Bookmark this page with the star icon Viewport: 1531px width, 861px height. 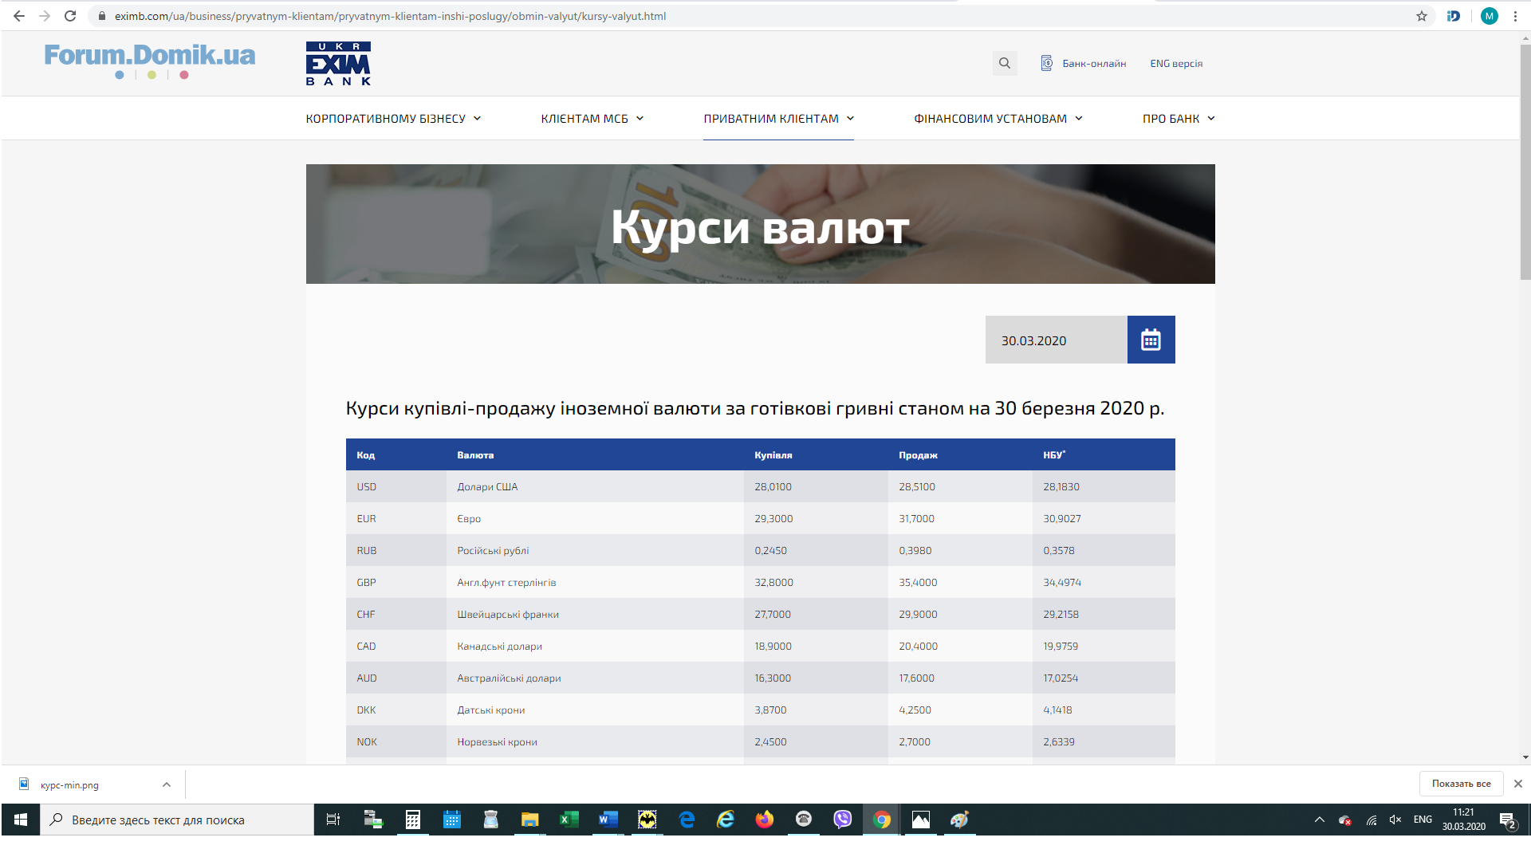[1422, 16]
